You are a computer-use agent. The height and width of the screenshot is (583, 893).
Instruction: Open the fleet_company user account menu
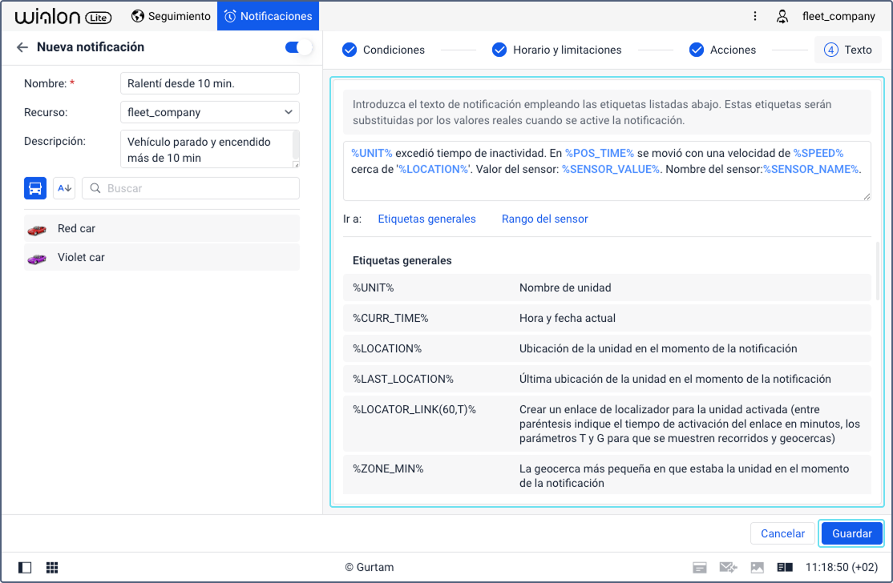tap(826, 16)
